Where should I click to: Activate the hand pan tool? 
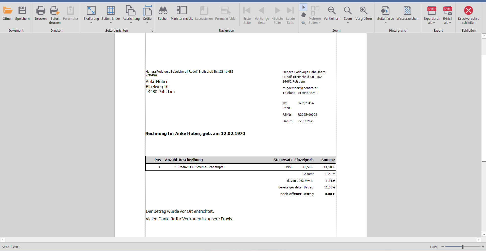pyautogui.click(x=303, y=15)
